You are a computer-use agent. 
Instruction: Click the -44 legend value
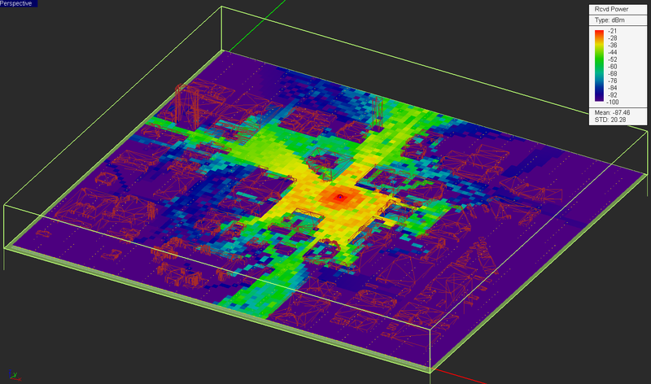[613, 52]
